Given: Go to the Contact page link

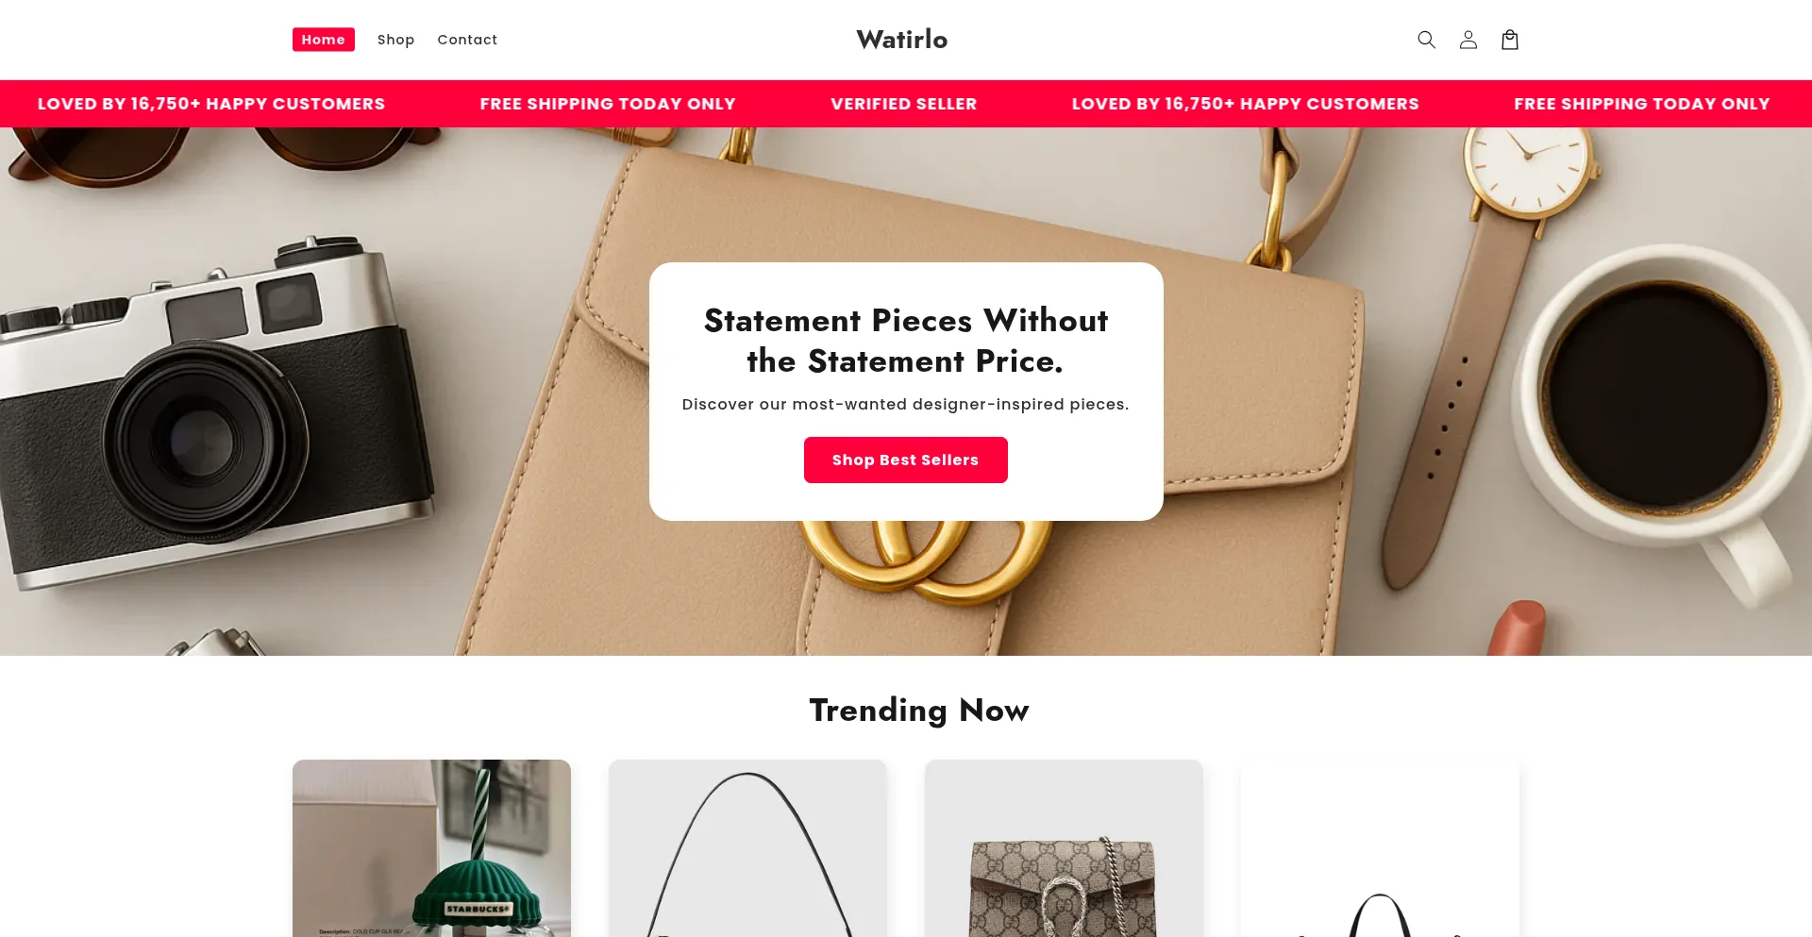Looking at the screenshot, I should tap(467, 40).
